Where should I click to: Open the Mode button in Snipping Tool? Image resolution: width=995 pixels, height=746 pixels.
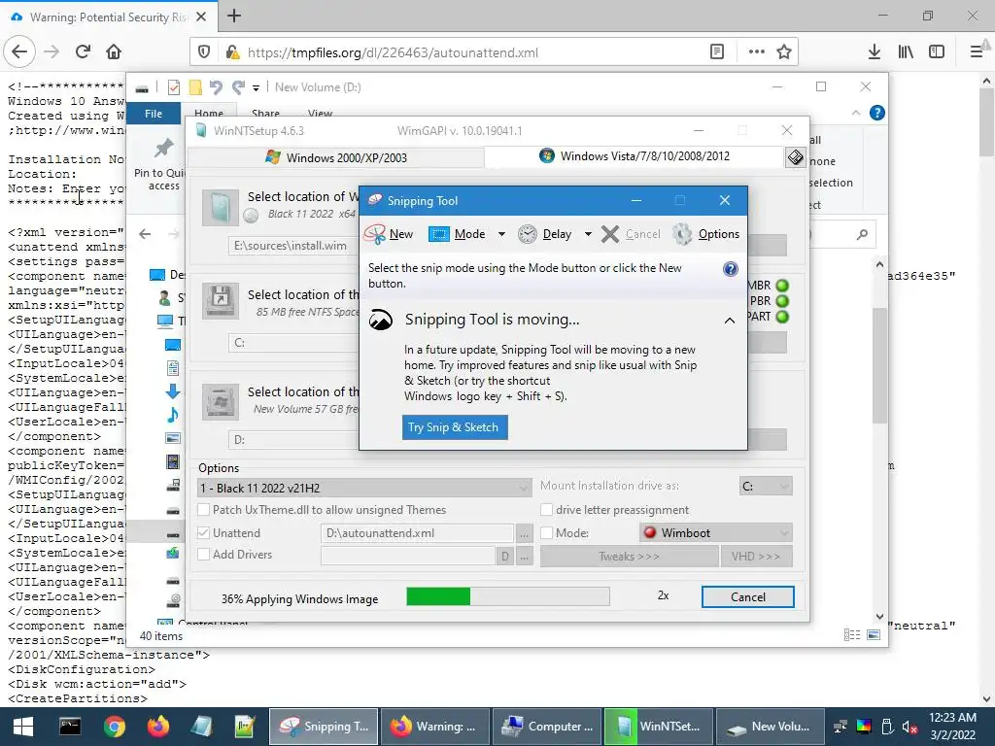pos(457,234)
